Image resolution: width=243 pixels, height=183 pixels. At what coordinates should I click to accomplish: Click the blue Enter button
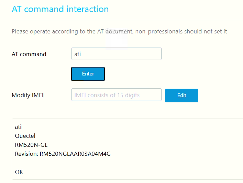(88, 74)
